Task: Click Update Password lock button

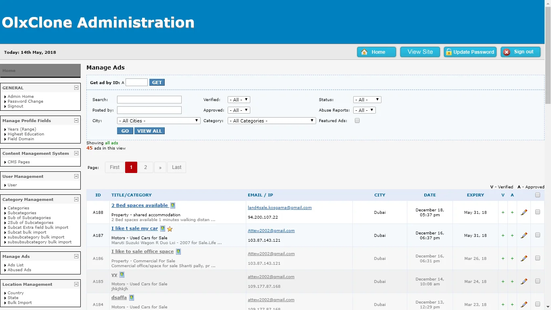Action: [470, 52]
